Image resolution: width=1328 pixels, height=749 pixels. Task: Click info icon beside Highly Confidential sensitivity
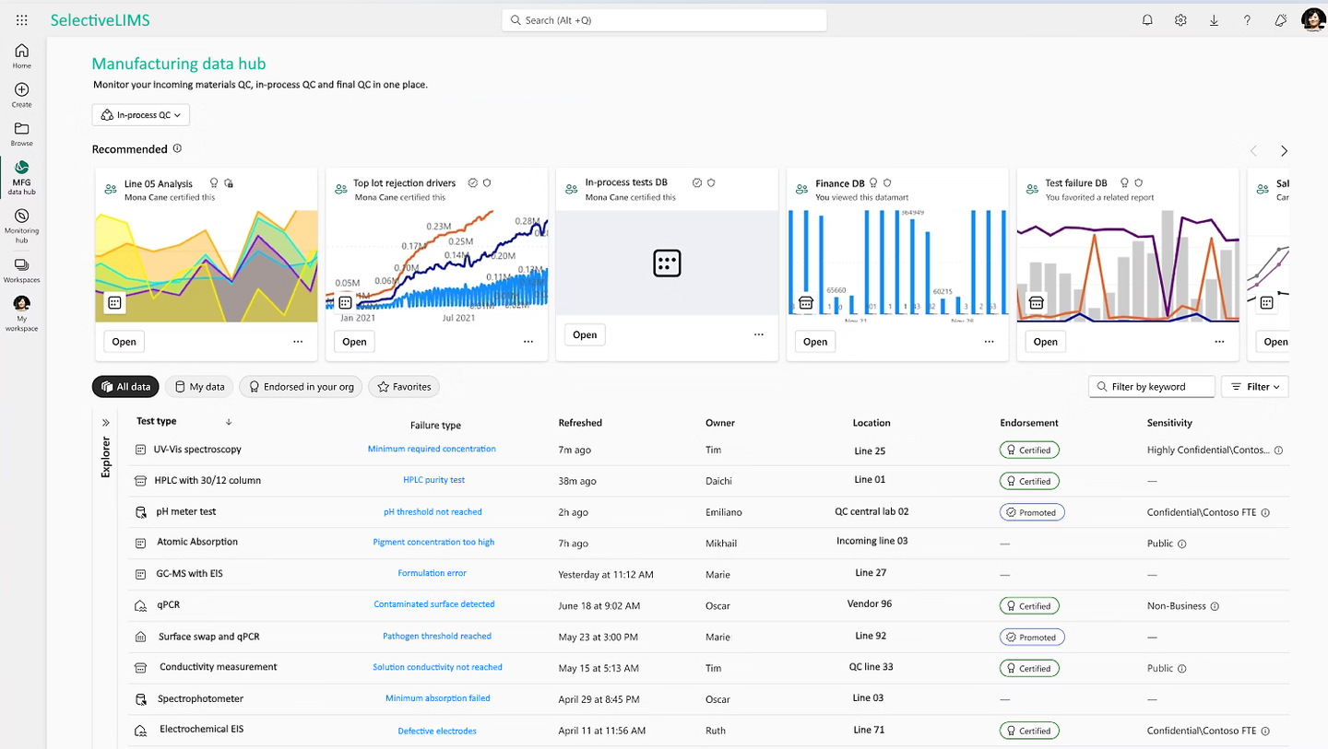(1279, 451)
